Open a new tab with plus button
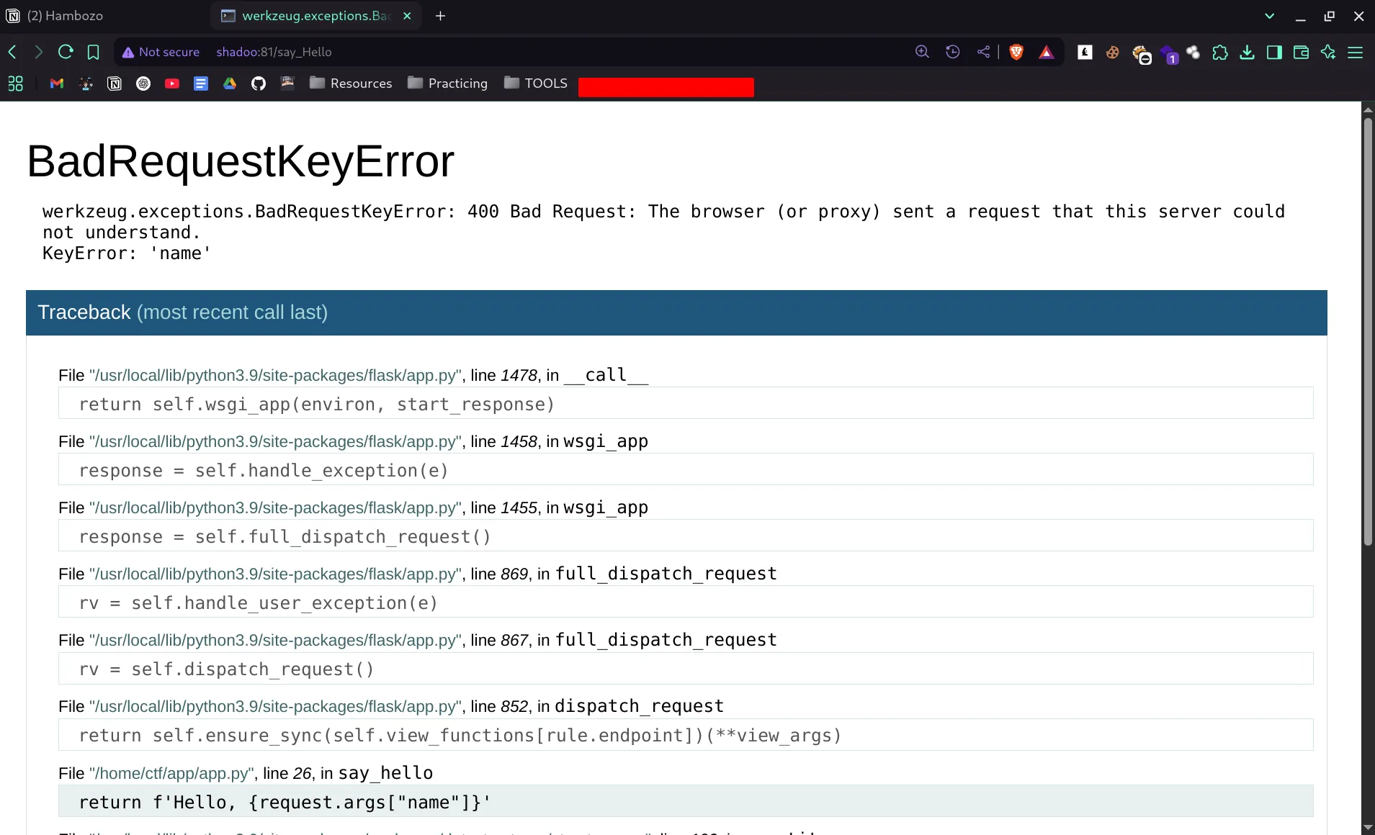The height and width of the screenshot is (835, 1375). click(x=440, y=16)
